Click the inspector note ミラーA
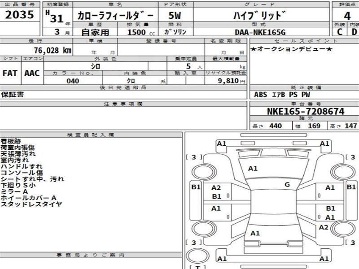Screen dimensions: 359x269 click(14, 191)
